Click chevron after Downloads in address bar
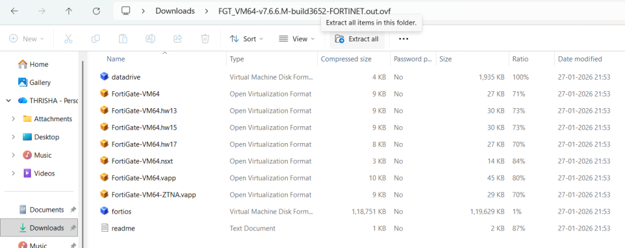The width and height of the screenshot is (625, 248). point(207,11)
